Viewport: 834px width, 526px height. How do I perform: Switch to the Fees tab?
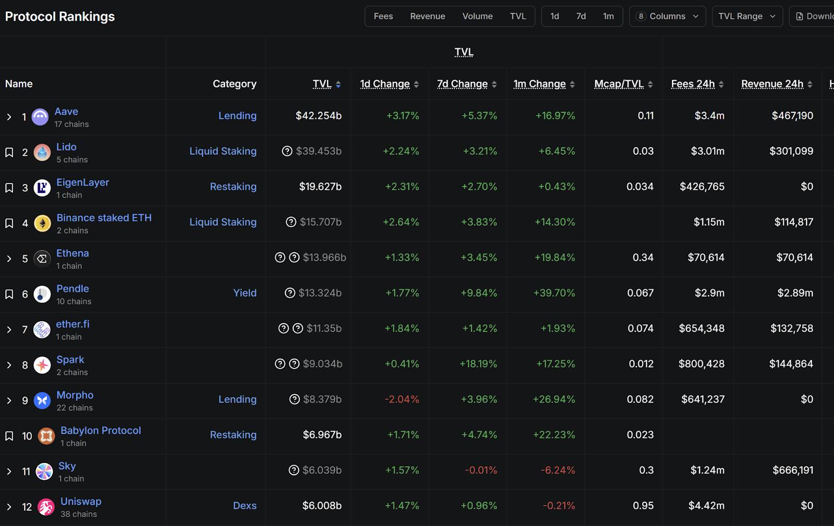[383, 16]
